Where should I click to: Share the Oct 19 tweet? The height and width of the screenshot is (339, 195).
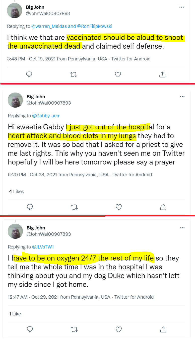tap(162, 74)
